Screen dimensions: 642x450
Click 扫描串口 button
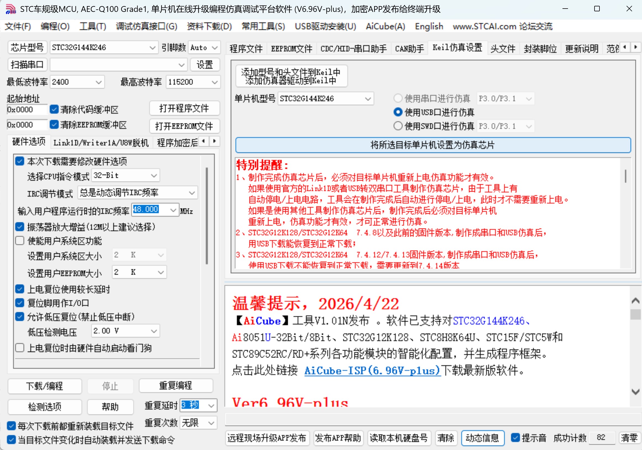pos(27,65)
